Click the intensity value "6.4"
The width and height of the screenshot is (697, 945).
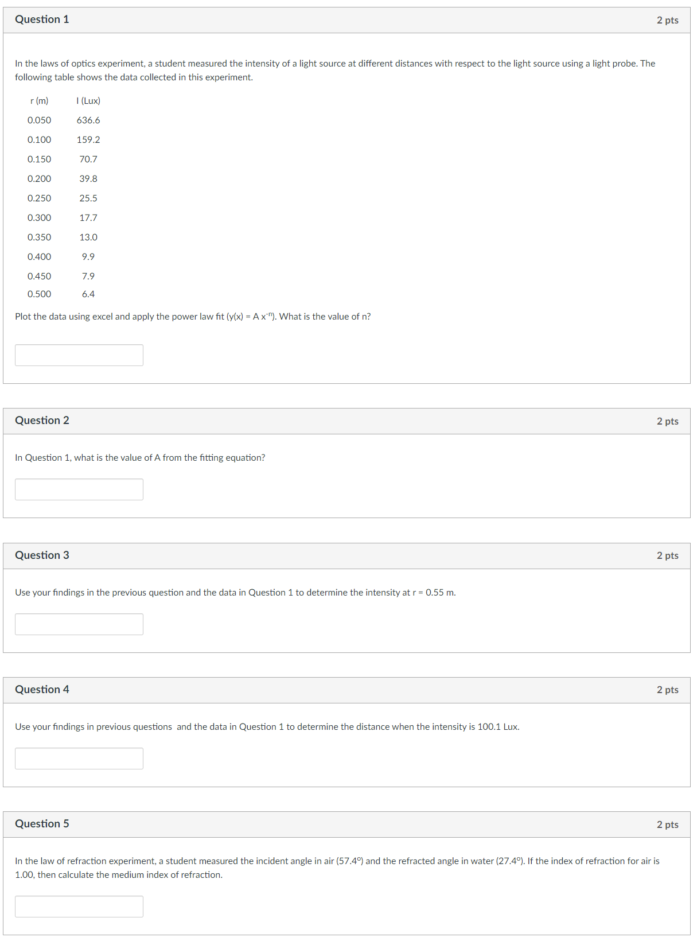coord(88,294)
